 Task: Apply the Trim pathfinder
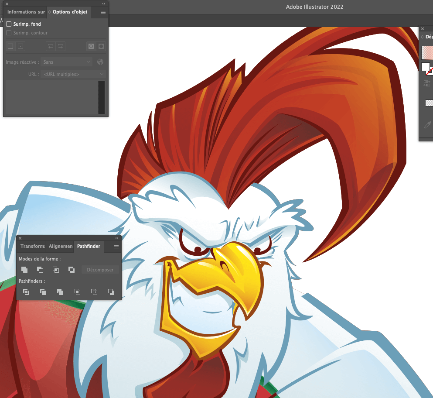click(43, 292)
